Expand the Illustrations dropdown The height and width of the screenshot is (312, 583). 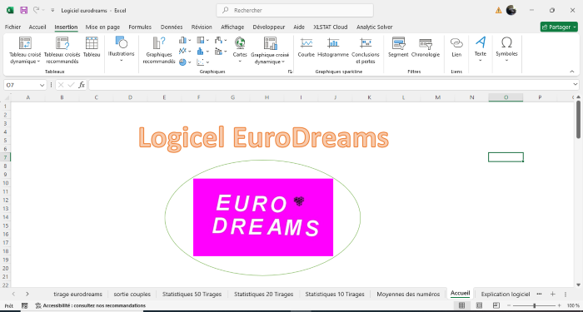click(122, 50)
